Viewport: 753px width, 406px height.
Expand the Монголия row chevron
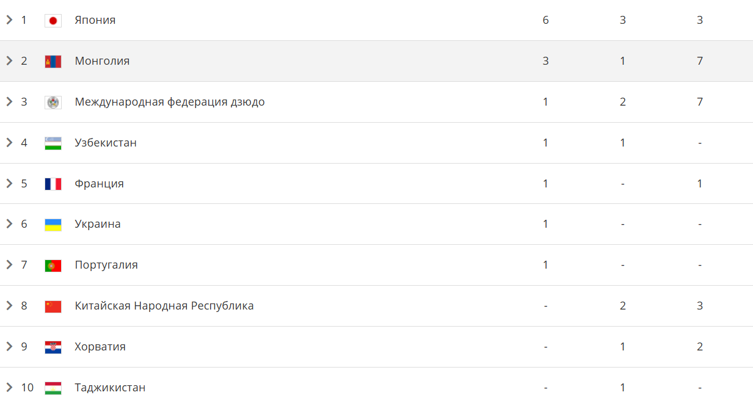click(x=9, y=61)
